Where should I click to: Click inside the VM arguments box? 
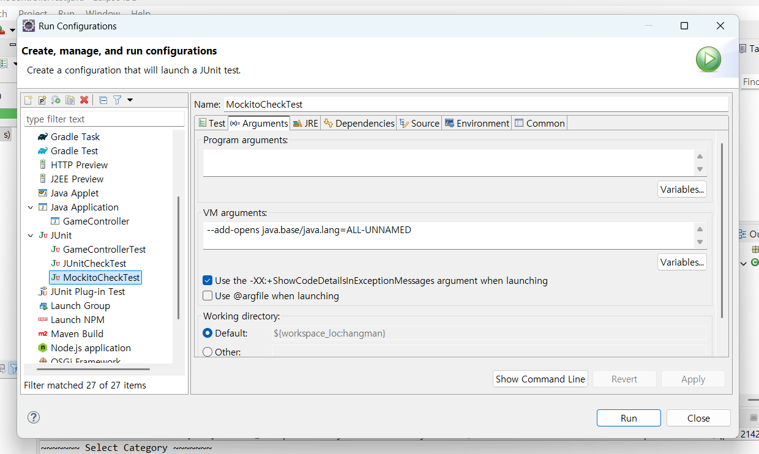(449, 236)
